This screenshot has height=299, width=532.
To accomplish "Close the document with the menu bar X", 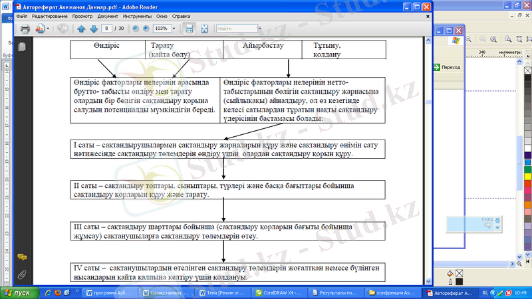I will 428,16.
